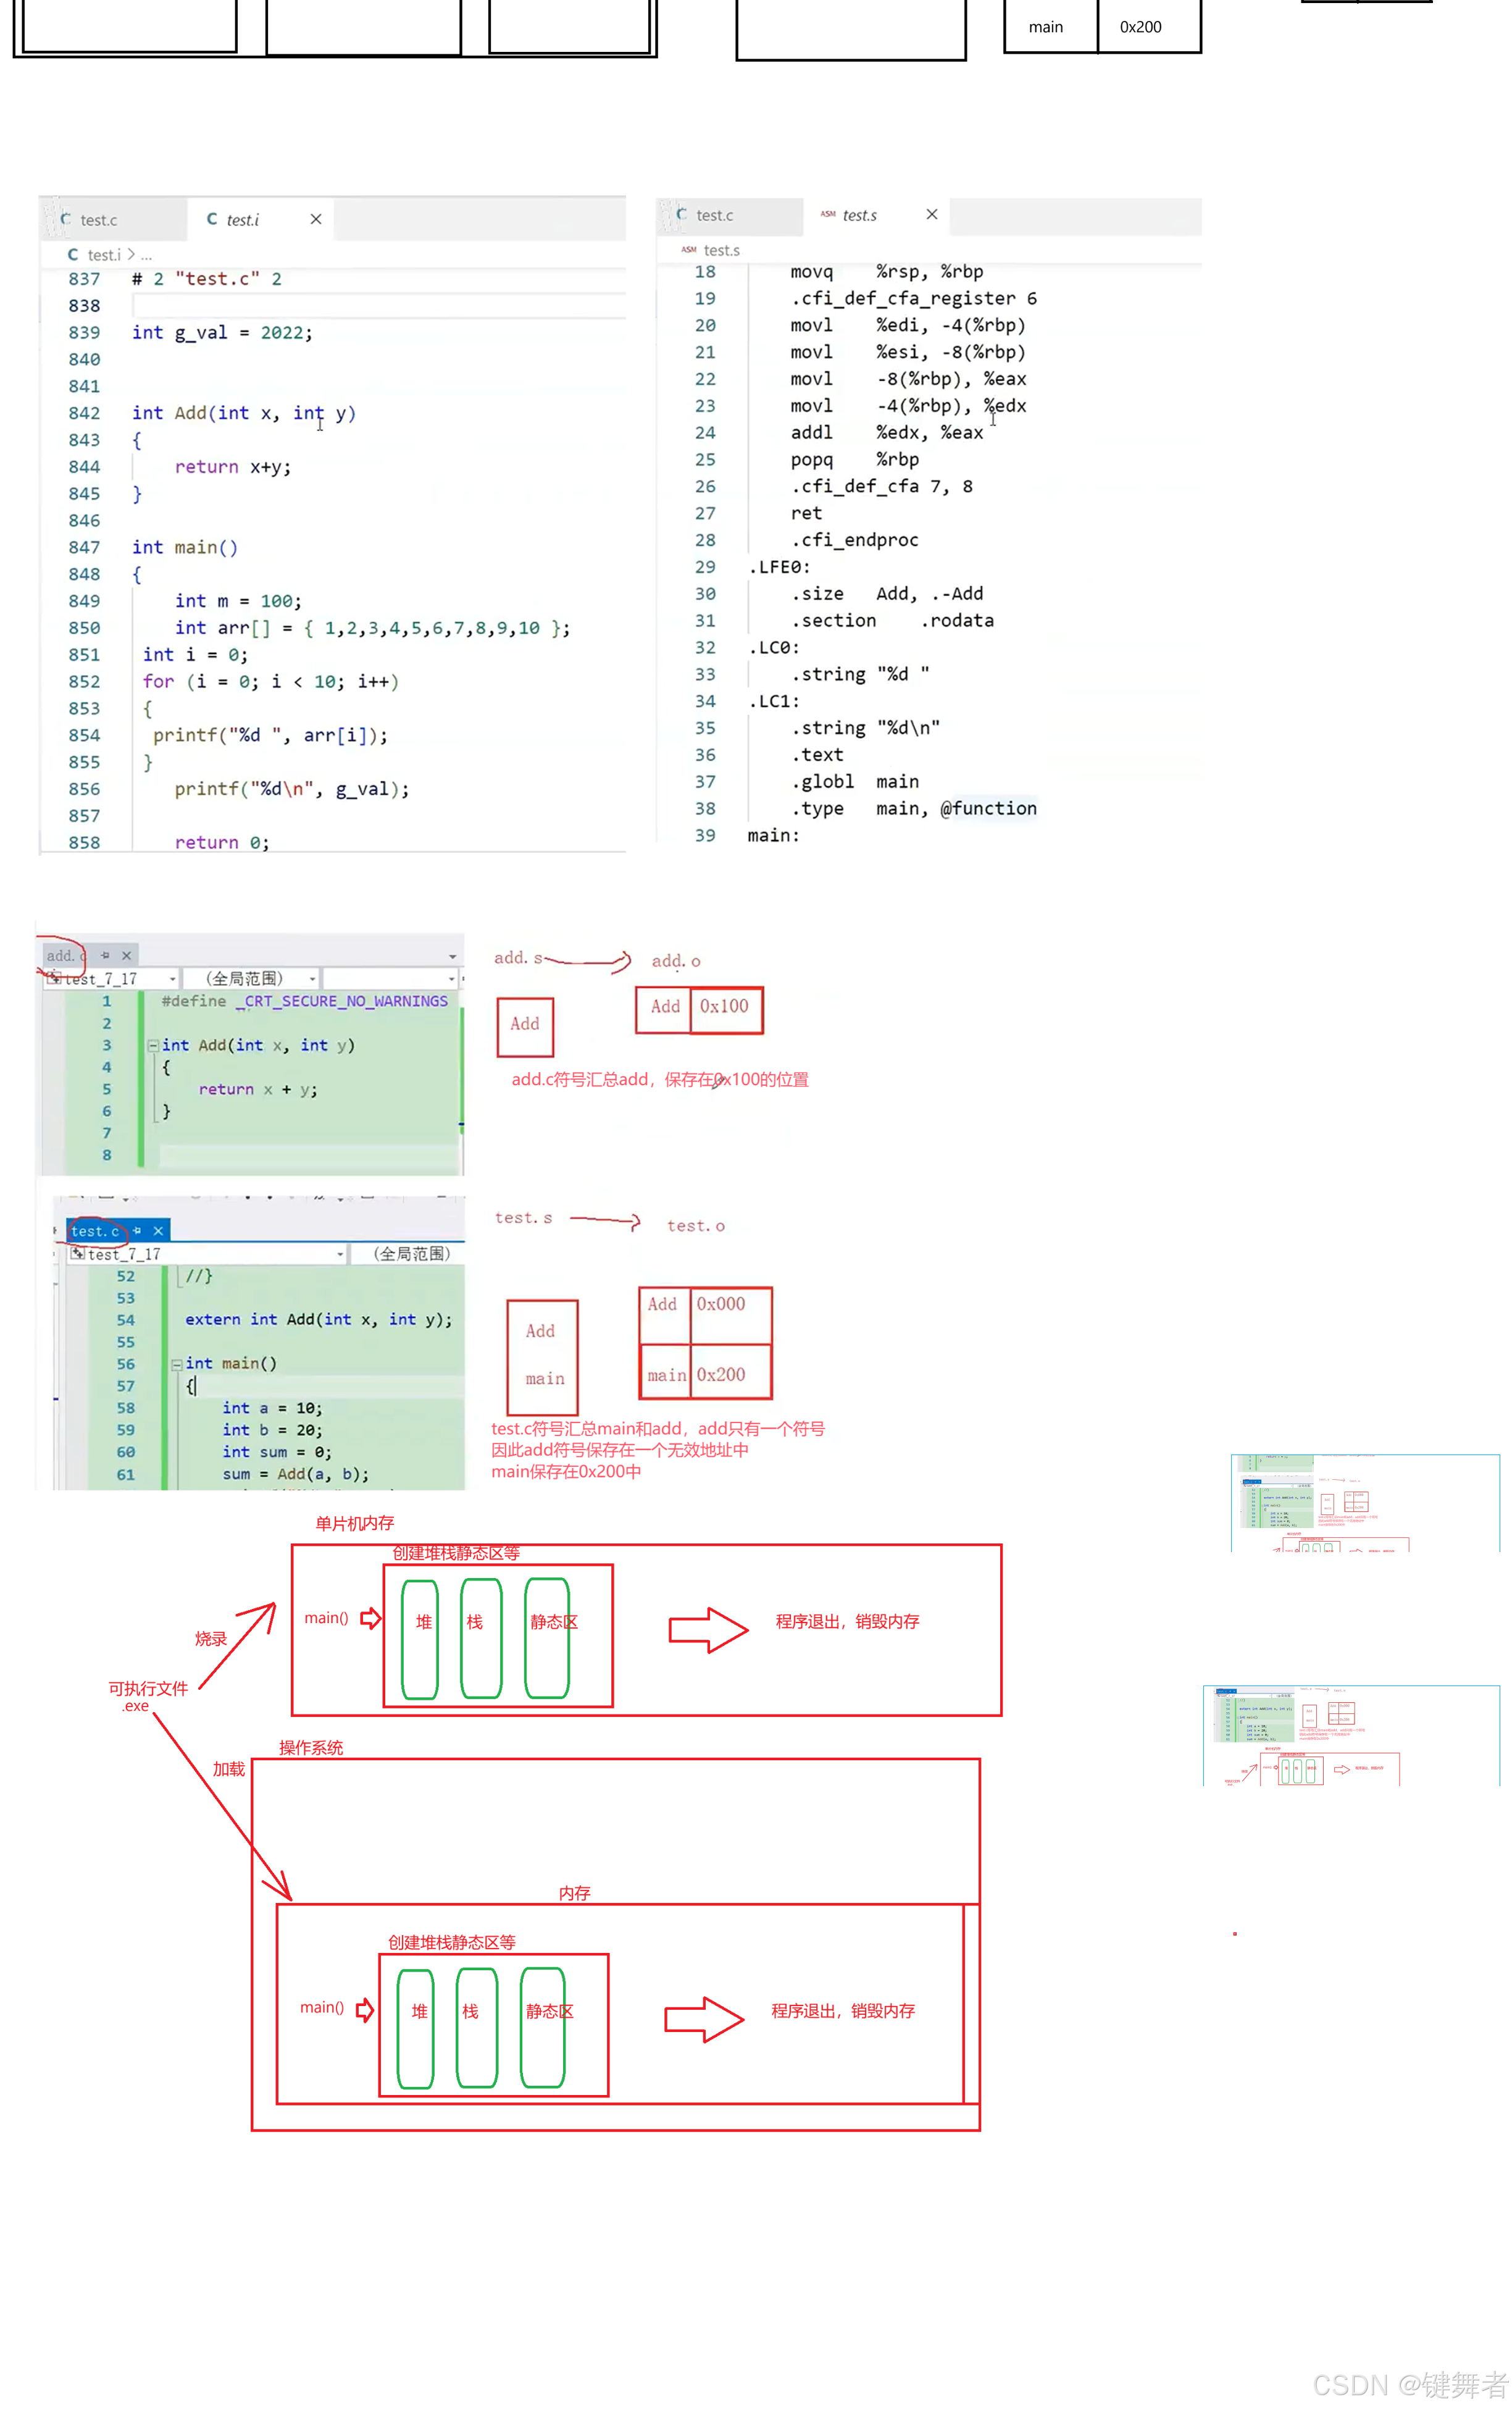Close the test.s assembly tab

pyautogui.click(x=932, y=214)
